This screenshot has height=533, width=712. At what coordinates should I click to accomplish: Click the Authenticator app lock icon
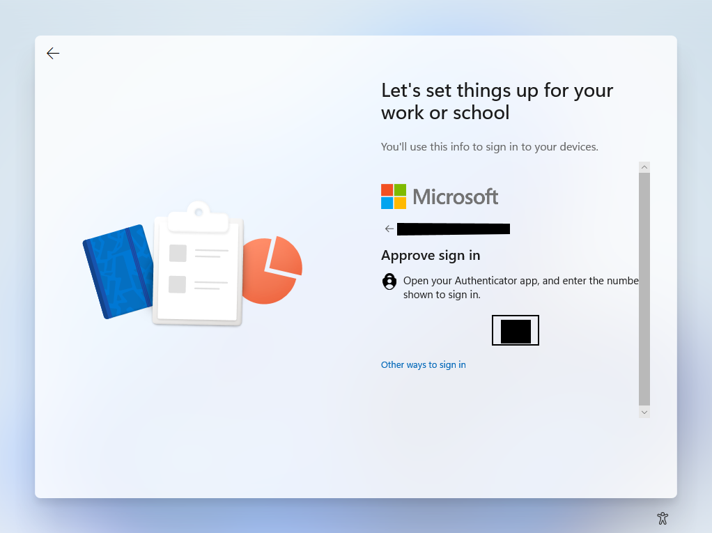(x=389, y=281)
